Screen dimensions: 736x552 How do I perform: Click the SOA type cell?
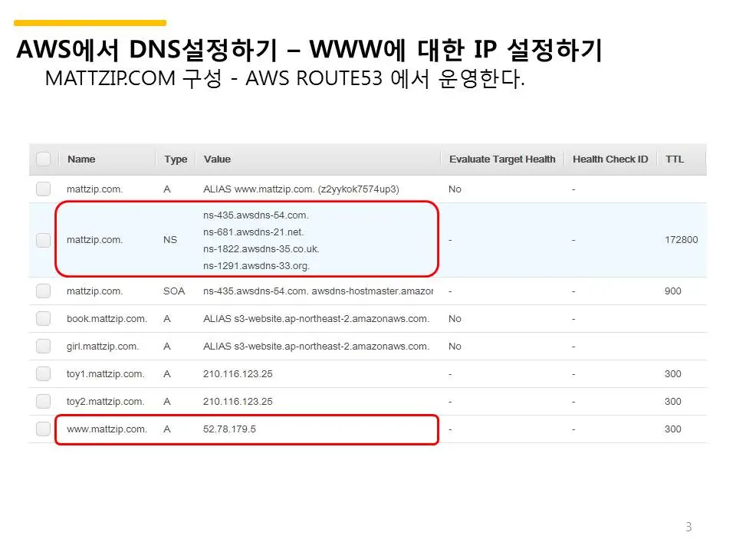(x=174, y=291)
